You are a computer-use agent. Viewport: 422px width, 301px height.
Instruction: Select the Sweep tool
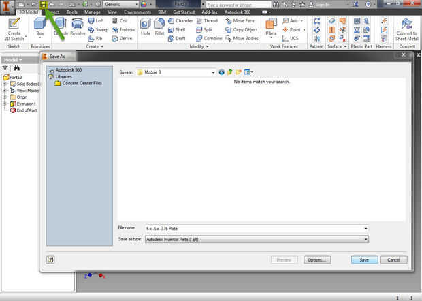[x=98, y=29]
